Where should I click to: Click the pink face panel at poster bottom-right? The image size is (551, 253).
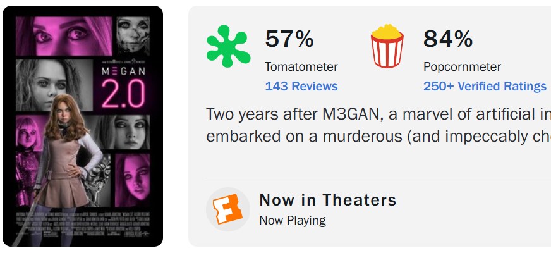[133, 180]
